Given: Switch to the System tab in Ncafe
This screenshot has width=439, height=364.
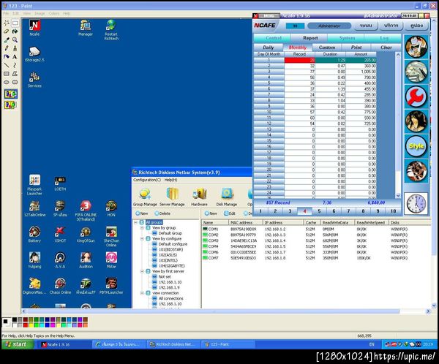Looking at the screenshot, I should click(347, 38).
